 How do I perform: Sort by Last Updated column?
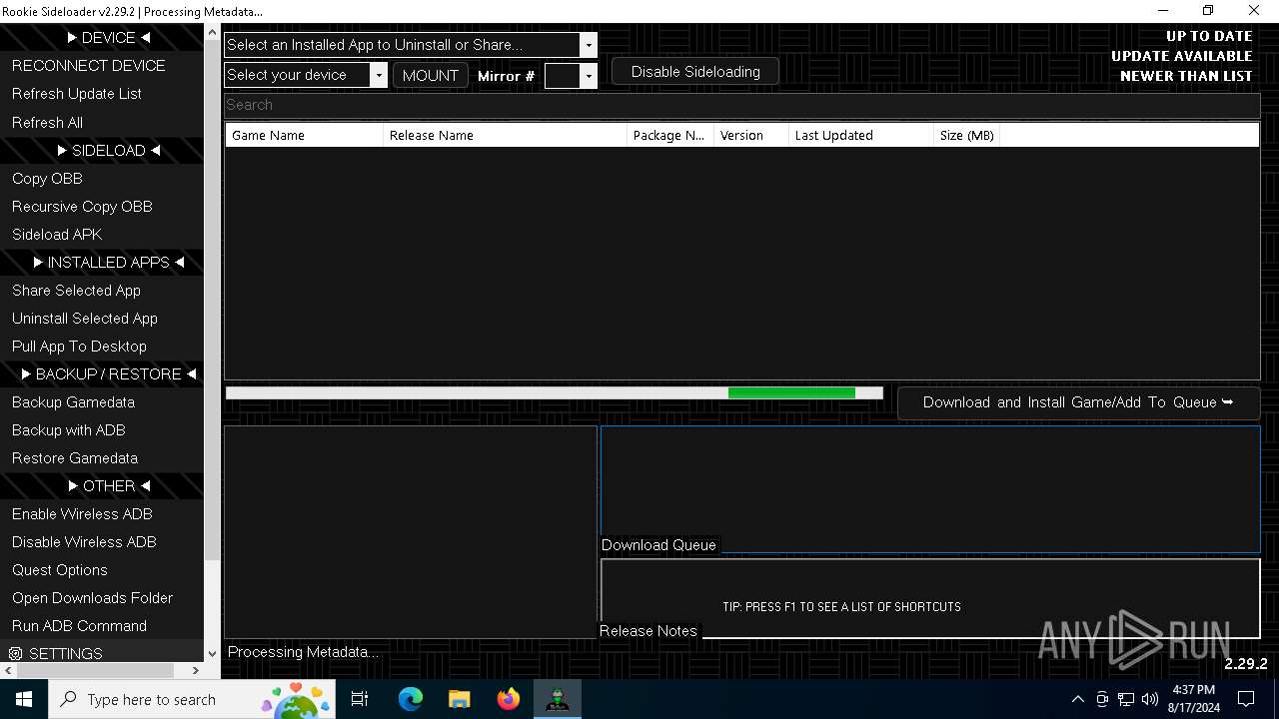(860, 135)
